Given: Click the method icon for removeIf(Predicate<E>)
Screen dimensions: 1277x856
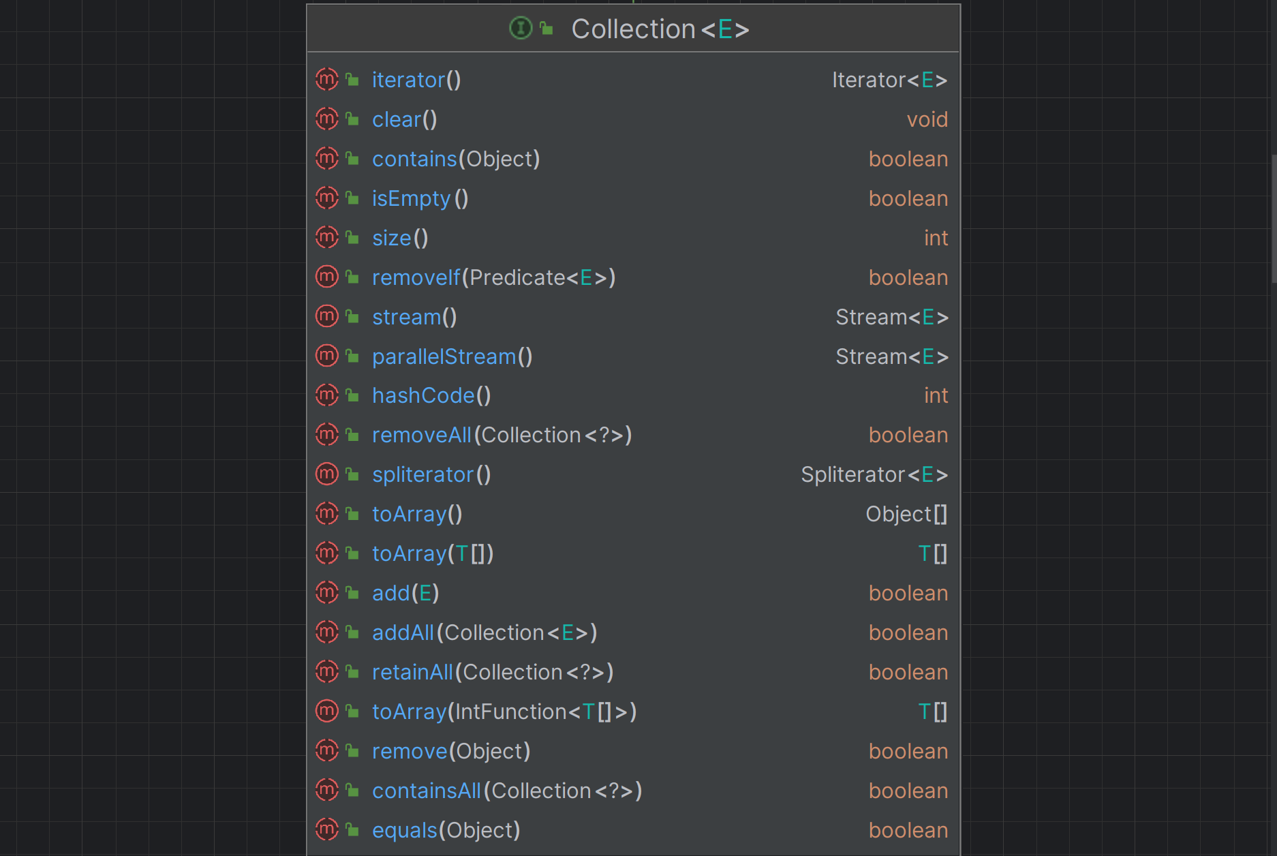Looking at the screenshot, I should (x=327, y=277).
